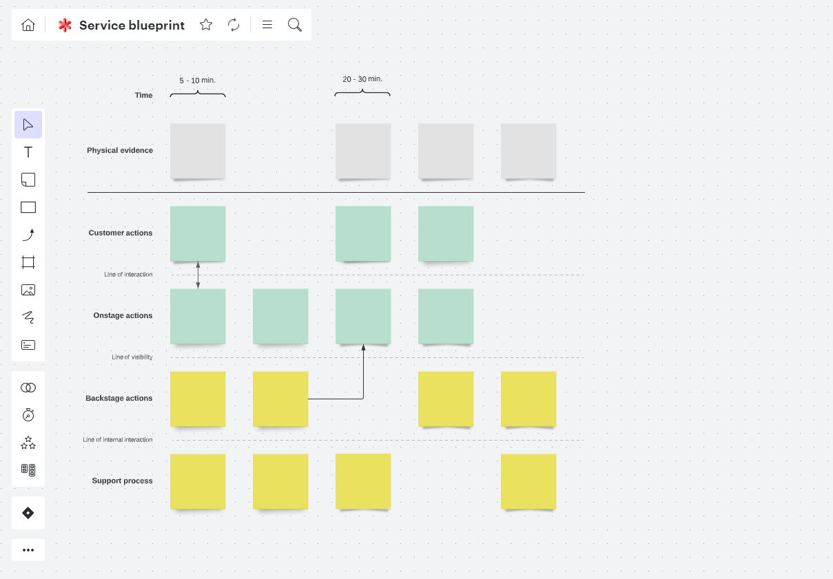Expand the more tools ellipsis
The height and width of the screenshot is (579, 833).
[x=28, y=549]
